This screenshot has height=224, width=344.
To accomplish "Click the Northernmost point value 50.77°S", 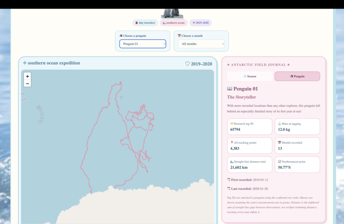I will coord(284,167).
